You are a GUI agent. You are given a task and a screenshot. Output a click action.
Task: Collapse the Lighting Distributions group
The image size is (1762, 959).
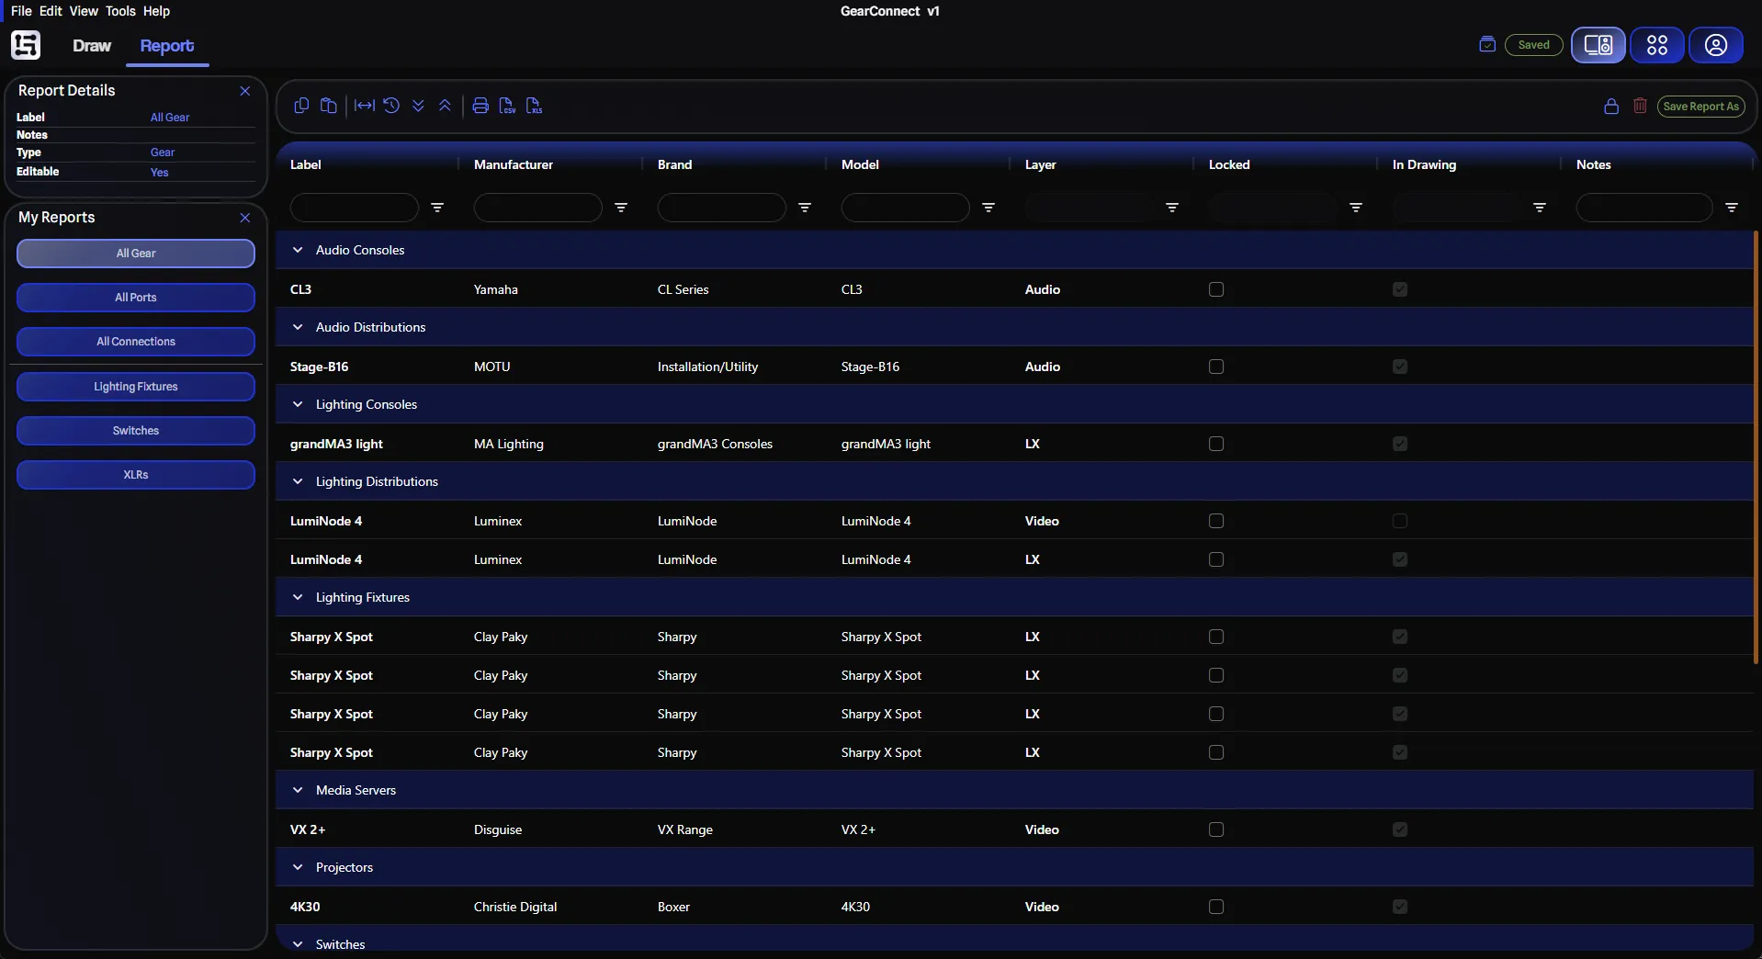click(298, 481)
